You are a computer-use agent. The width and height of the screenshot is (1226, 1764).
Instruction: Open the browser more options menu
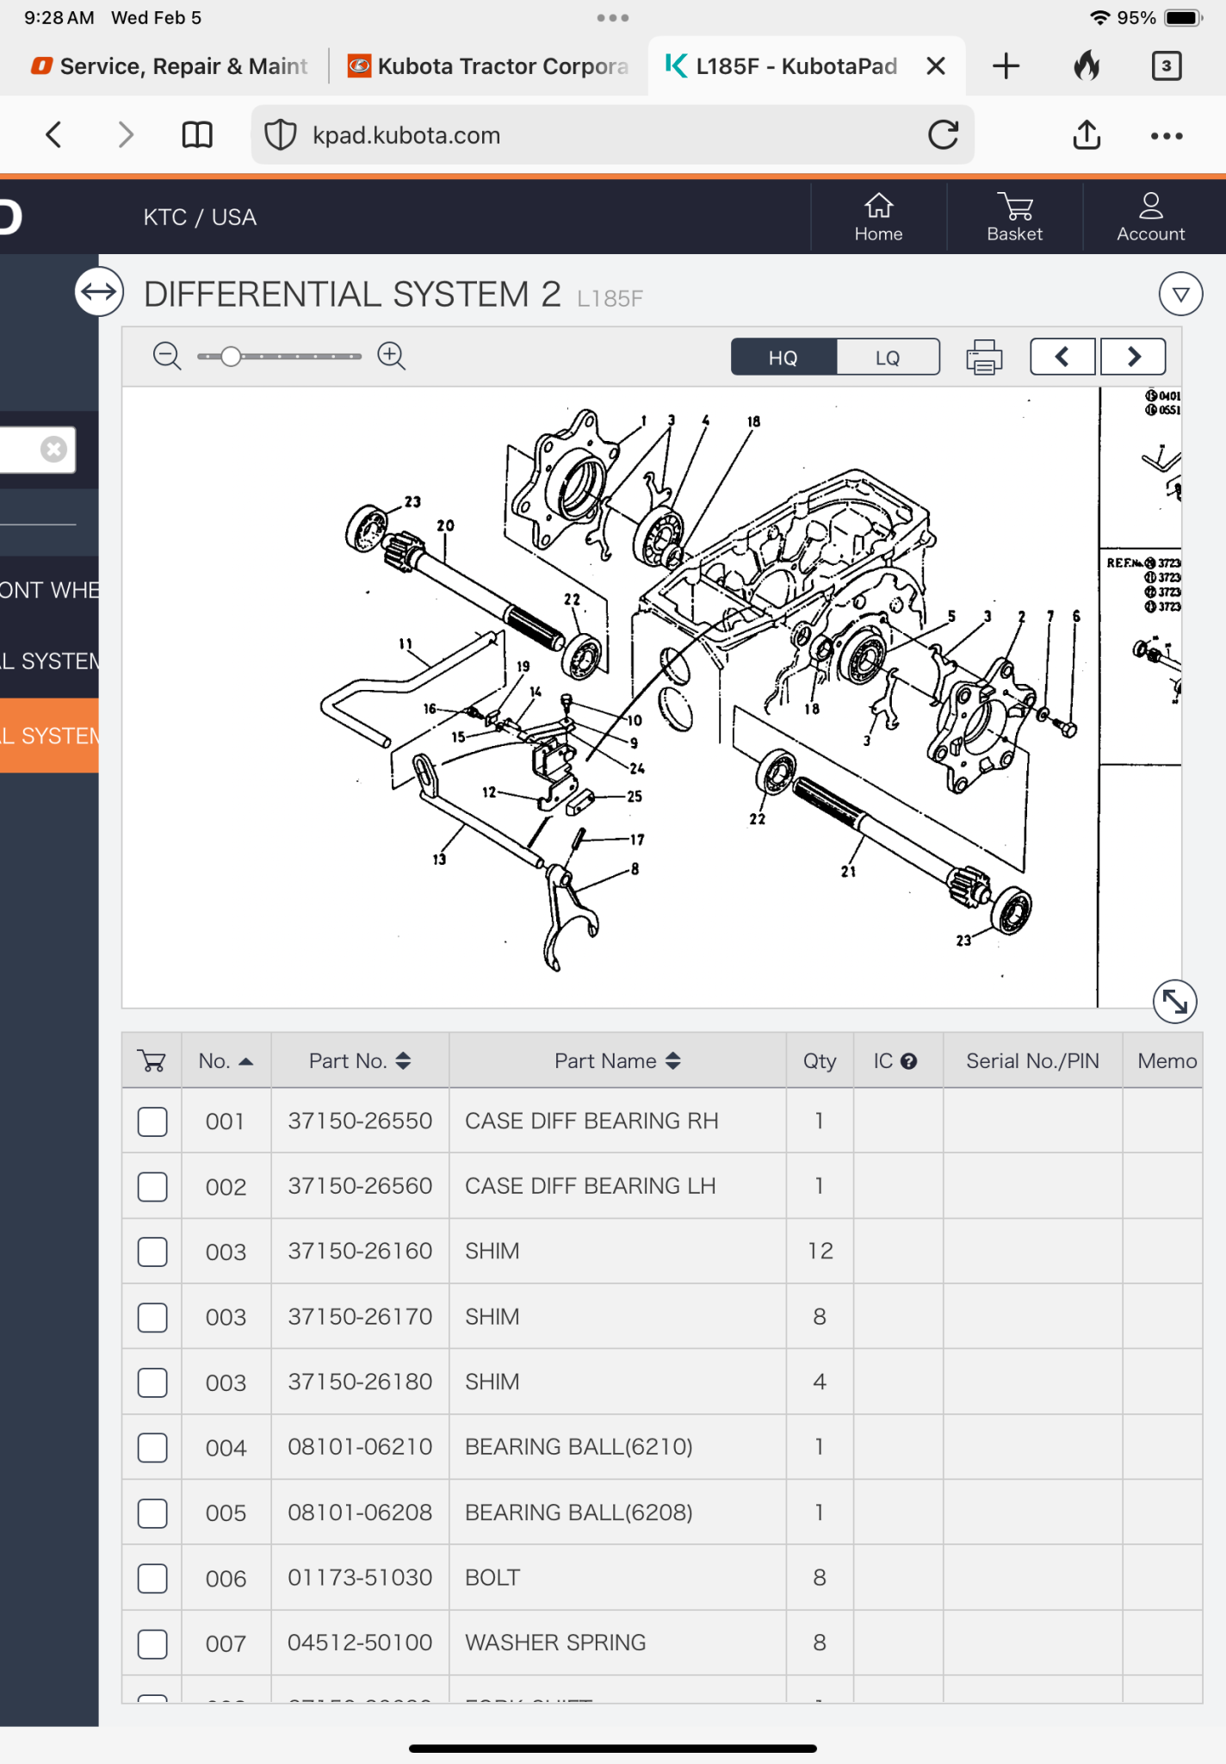(1167, 135)
